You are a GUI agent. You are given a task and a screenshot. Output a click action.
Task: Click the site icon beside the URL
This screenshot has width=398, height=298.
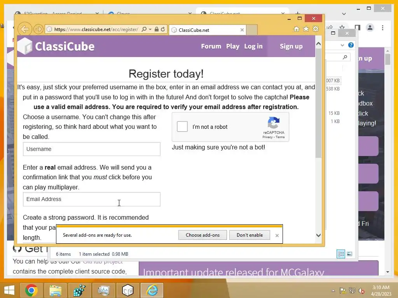coord(50,29)
